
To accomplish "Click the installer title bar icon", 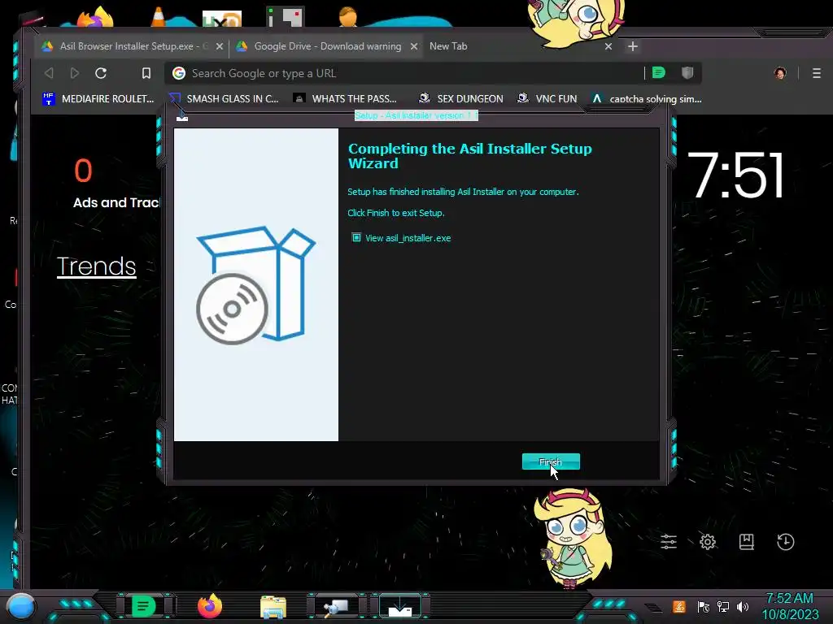I will coord(181,116).
